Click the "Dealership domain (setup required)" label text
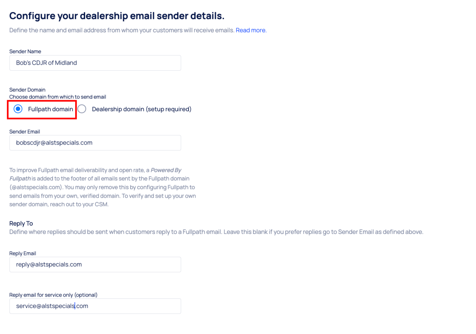 tap(141, 109)
